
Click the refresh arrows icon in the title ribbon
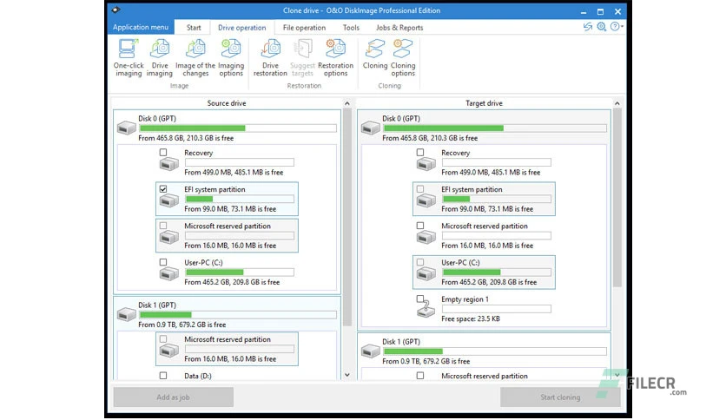[x=588, y=27]
